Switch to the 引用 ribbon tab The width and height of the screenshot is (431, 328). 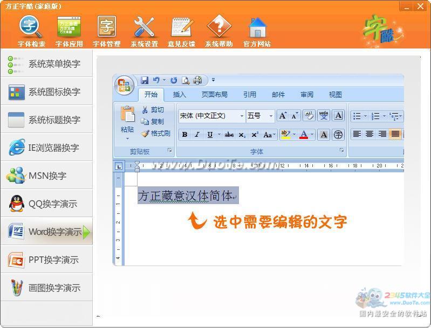[250, 95]
